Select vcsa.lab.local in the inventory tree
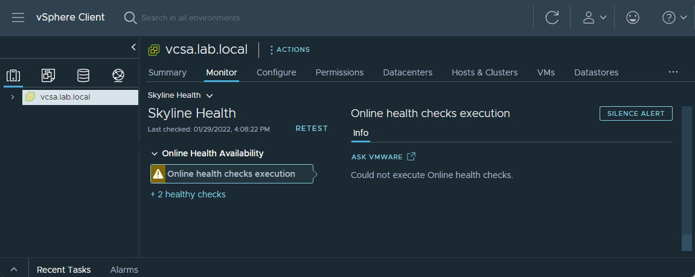 pyautogui.click(x=80, y=97)
